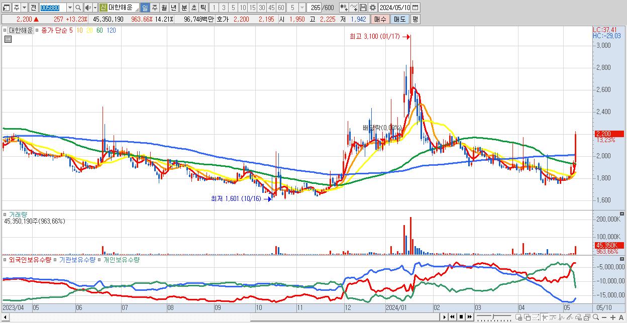Choose the 15 interval button
This screenshot has width=627, height=323.
point(252,8)
